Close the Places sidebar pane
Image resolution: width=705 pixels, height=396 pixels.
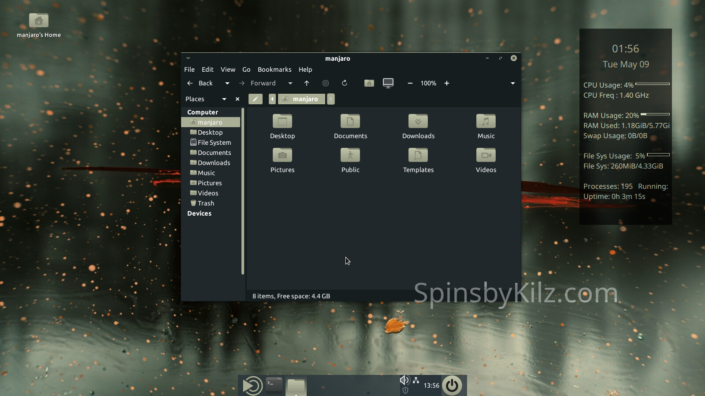coord(237,99)
